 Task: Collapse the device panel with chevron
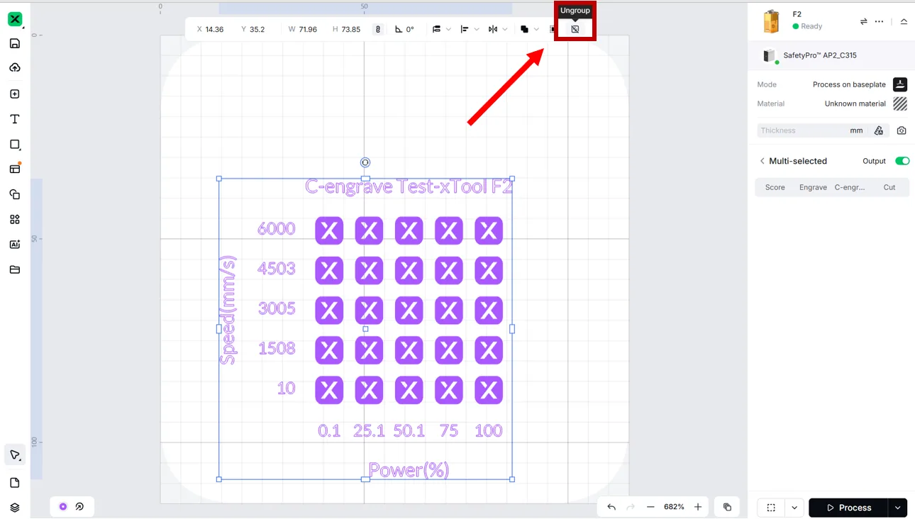coord(904,21)
